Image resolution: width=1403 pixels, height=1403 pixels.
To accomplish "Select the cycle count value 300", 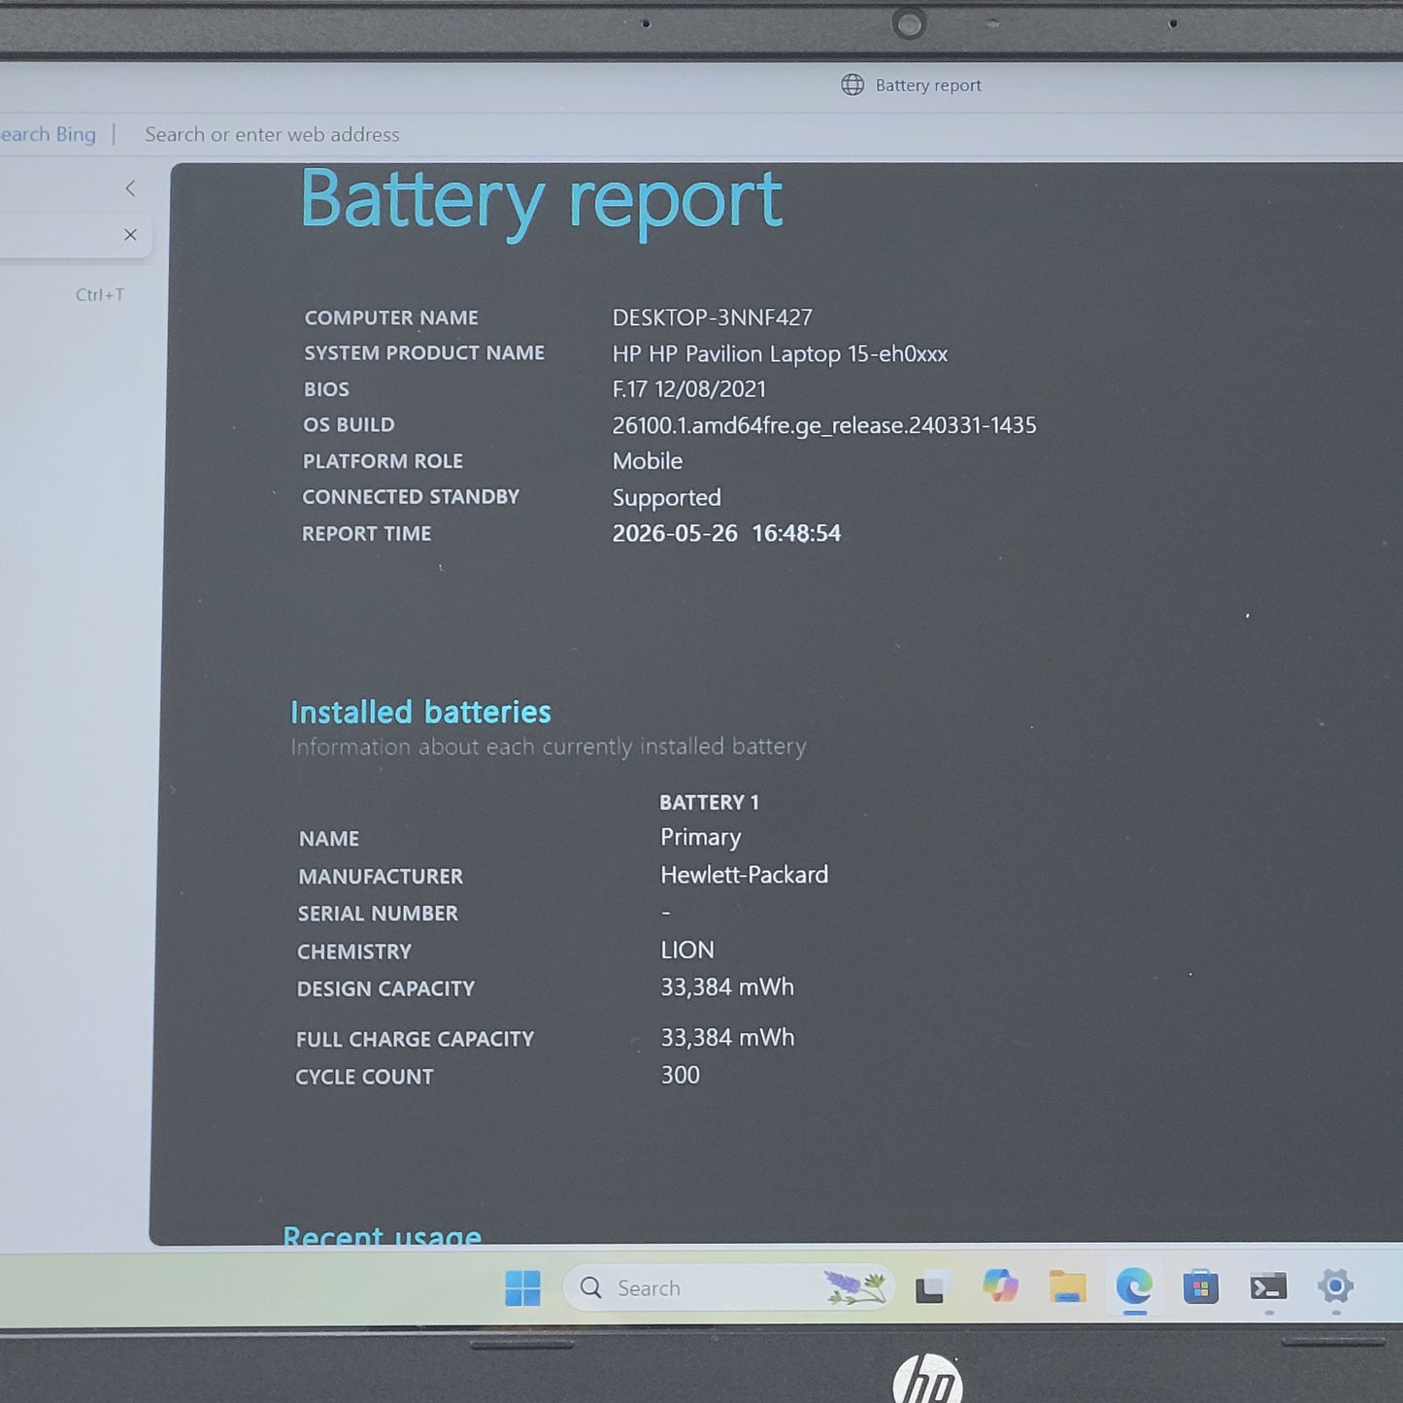I will click(x=680, y=1075).
